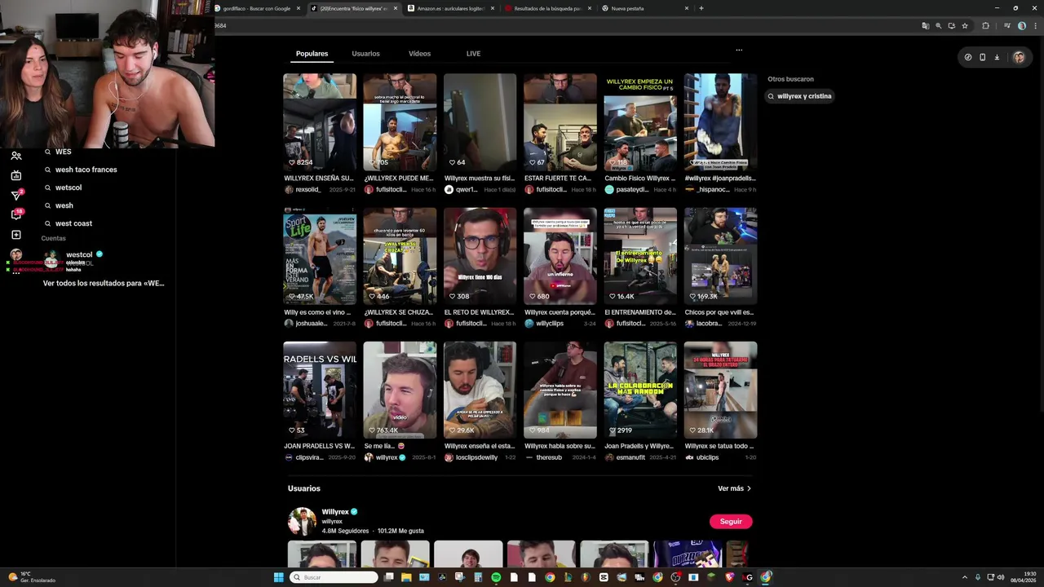
Task: Follow Willyrex with the Seguir button
Action: click(731, 522)
